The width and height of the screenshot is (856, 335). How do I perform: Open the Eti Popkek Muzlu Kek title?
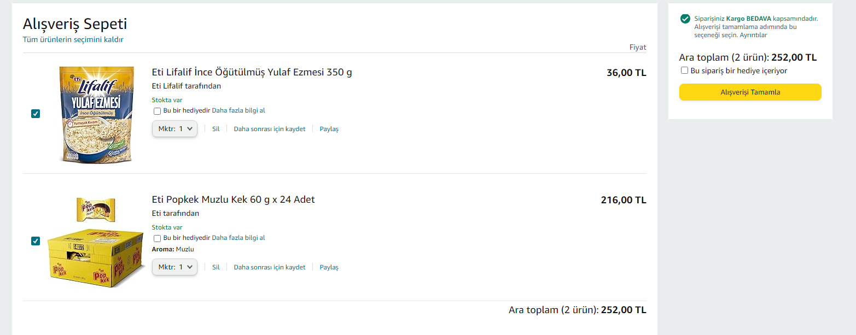[x=233, y=199]
